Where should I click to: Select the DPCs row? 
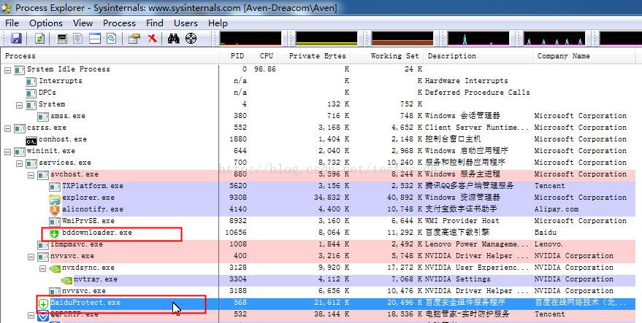[318, 93]
